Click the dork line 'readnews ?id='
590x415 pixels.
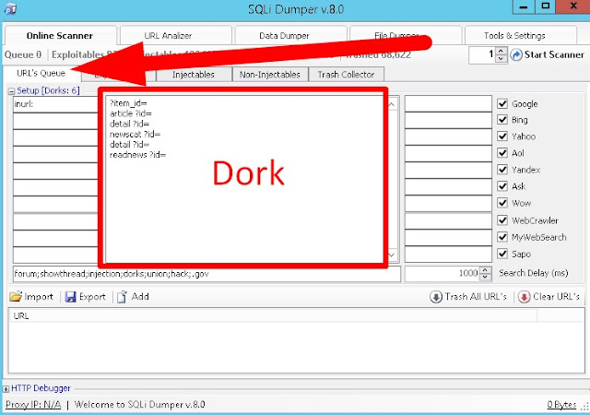click(137, 155)
